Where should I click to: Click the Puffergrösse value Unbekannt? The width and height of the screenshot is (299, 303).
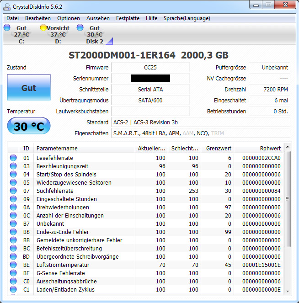[269, 68]
